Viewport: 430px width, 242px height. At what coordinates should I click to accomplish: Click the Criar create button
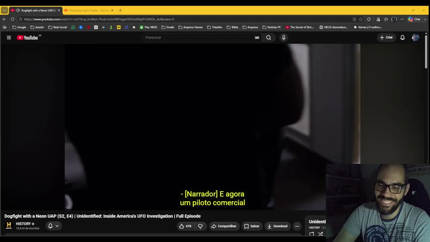pos(386,38)
